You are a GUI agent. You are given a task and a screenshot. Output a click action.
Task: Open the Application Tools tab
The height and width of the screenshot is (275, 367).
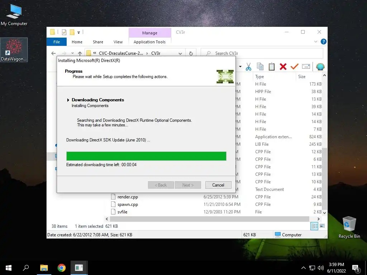coord(149,42)
